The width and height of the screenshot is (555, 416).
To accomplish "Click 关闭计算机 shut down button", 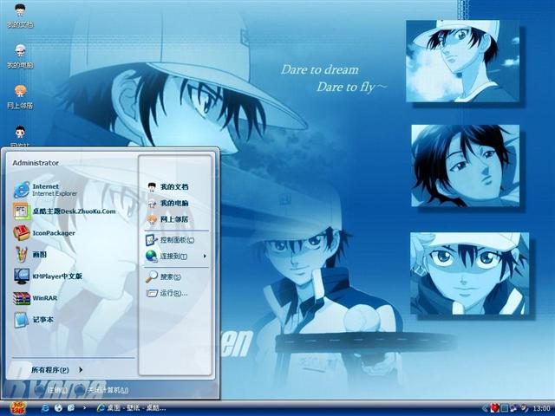I will coord(102,390).
